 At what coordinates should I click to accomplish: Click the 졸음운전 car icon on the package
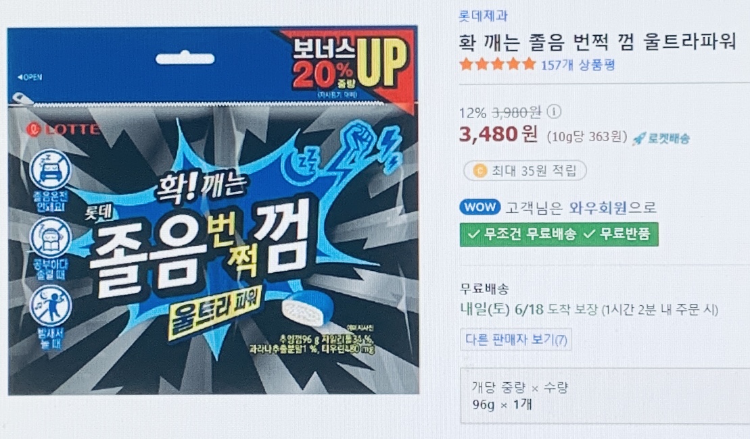50,170
